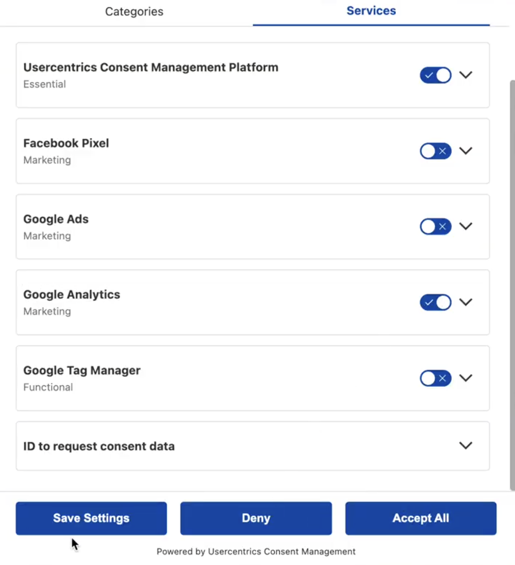Expand Google Analytics details chevron
The image size is (515, 565).
tap(466, 302)
